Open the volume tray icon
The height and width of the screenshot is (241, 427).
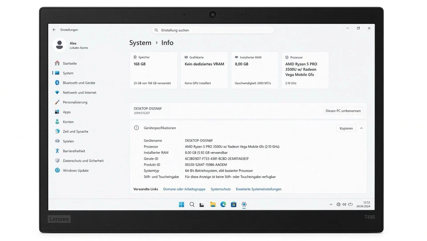point(344,204)
